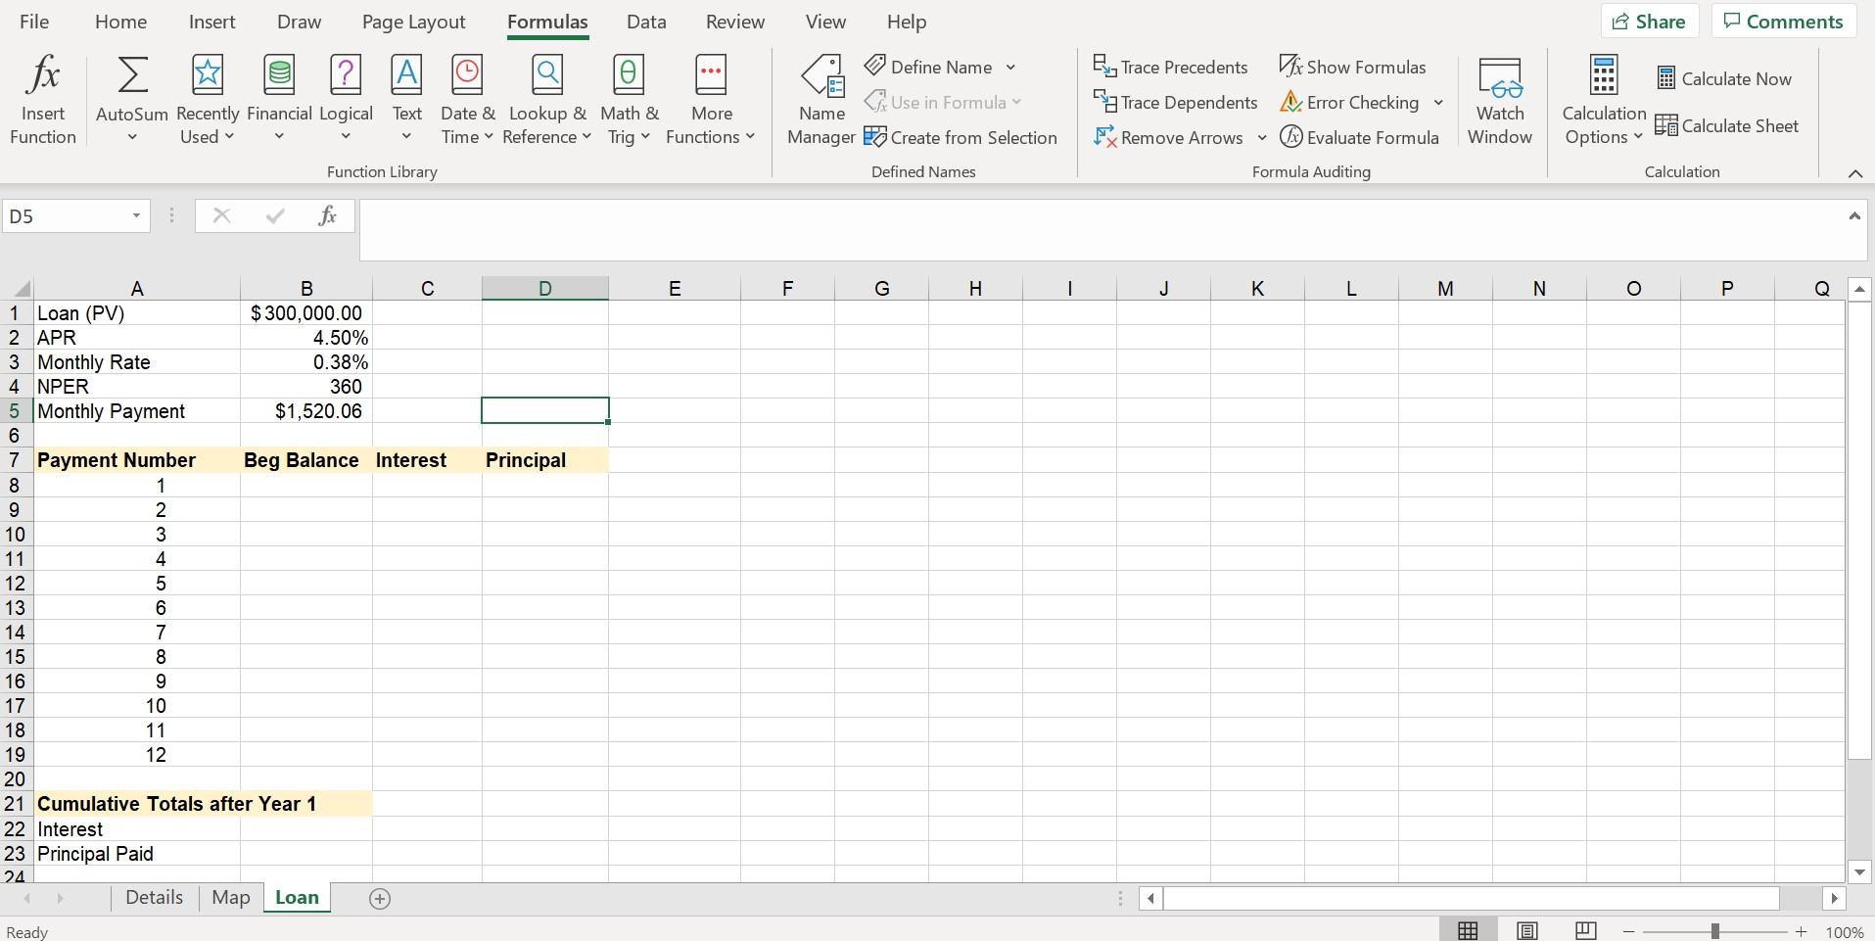
Task: Switch to the Data tab
Action: point(646,22)
